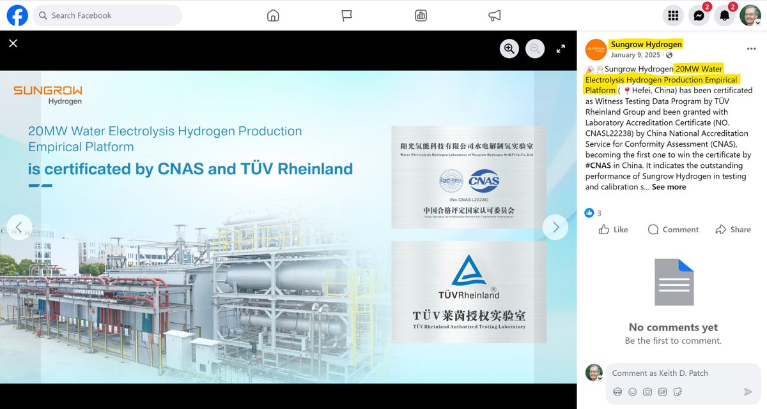Enter fullscreen mode for the photo
767x409 pixels.
pyautogui.click(x=561, y=48)
